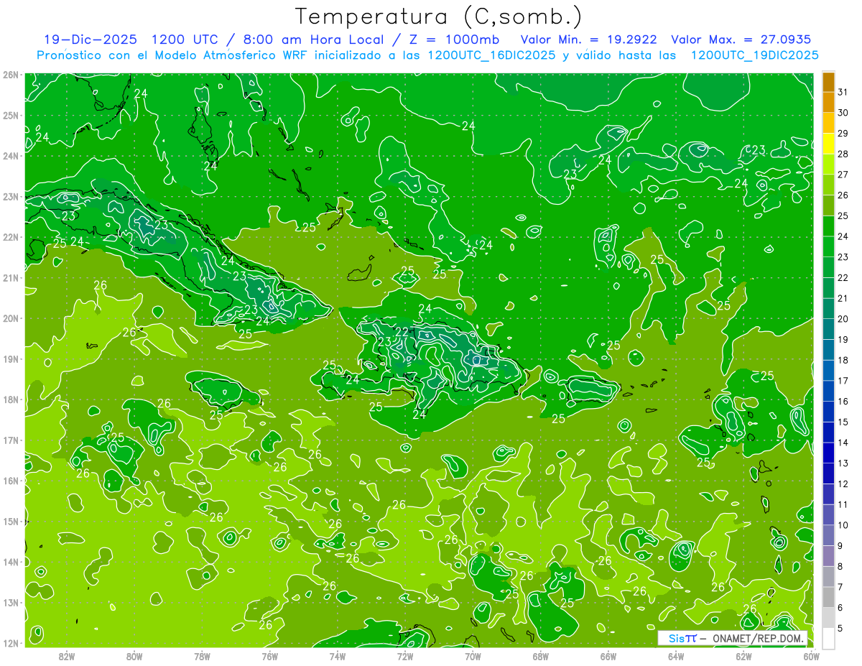Image resolution: width=862 pixels, height=666 pixels.
Task: Click the "30" value on the color legend
Action: (843, 112)
